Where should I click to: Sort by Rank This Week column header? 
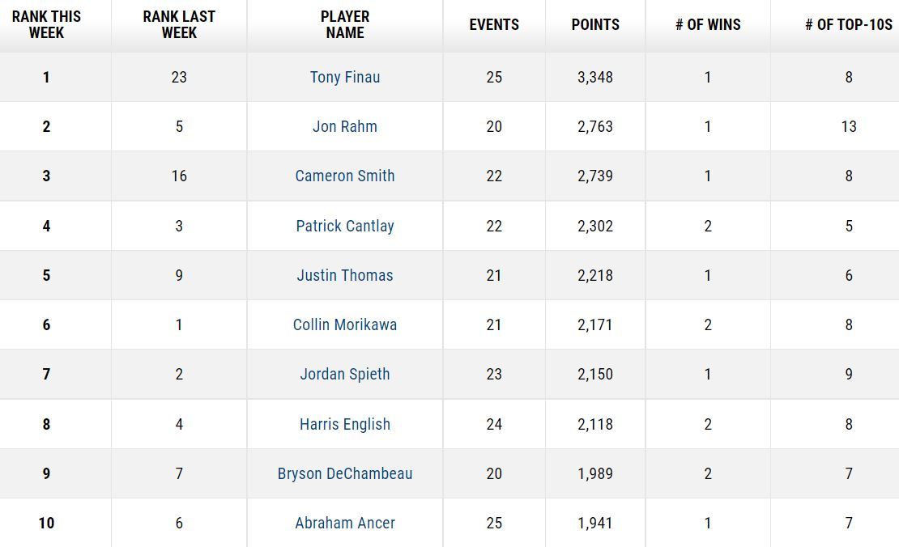pos(46,25)
